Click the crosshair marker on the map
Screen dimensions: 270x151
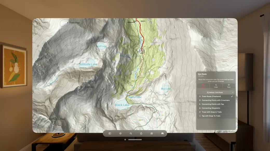[x=142, y=51]
